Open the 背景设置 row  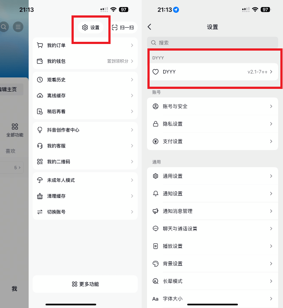212,264
